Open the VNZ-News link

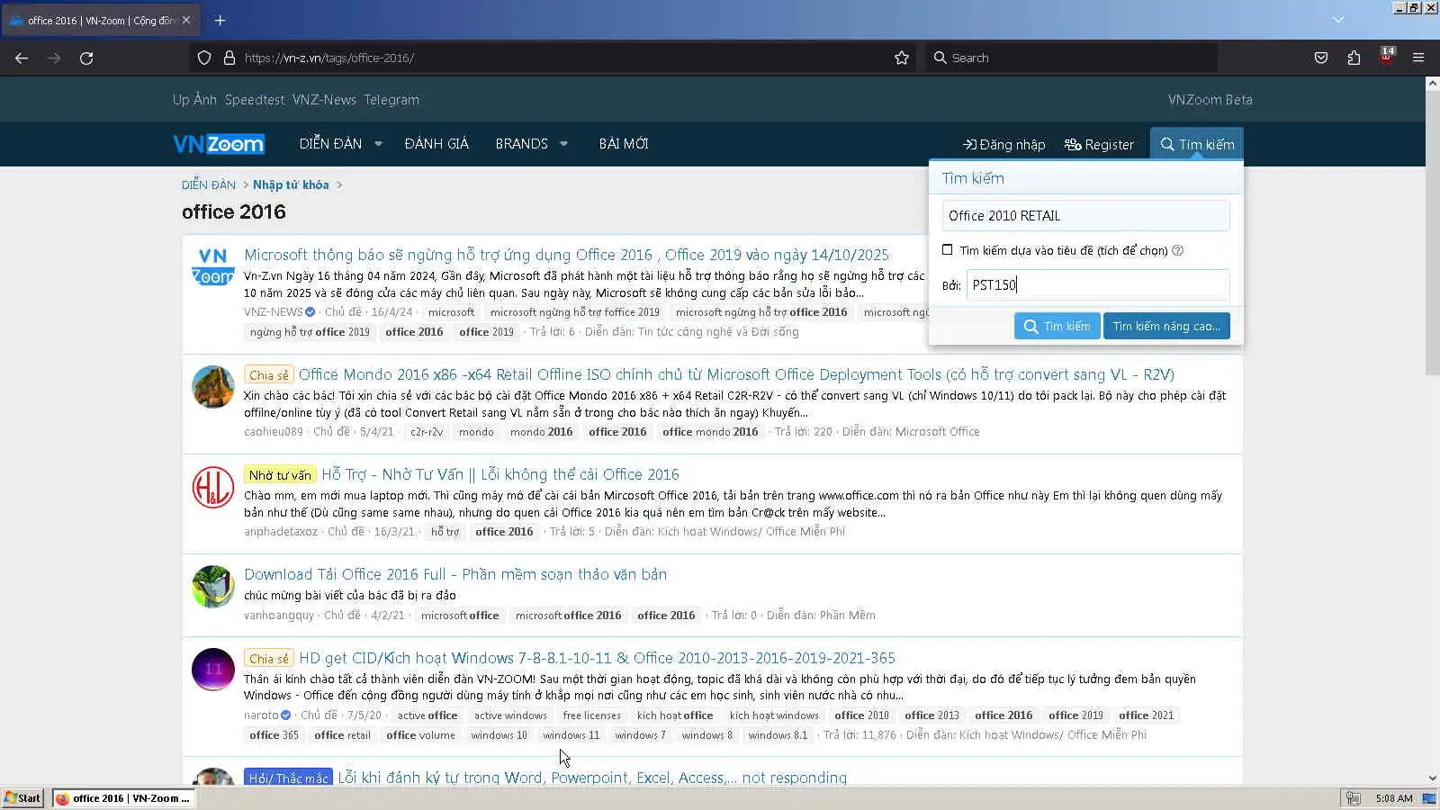click(x=324, y=100)
